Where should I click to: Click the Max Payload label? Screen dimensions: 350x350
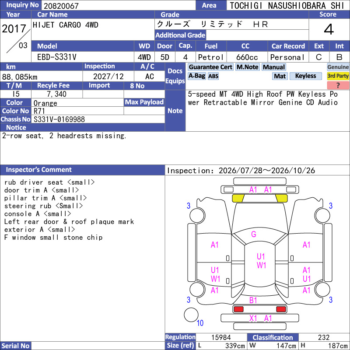[x=144, y=102]
